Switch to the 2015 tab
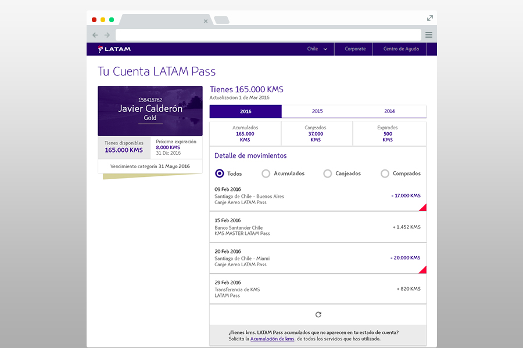The width and height of the screenshot is (523, 348). [317, 111]
